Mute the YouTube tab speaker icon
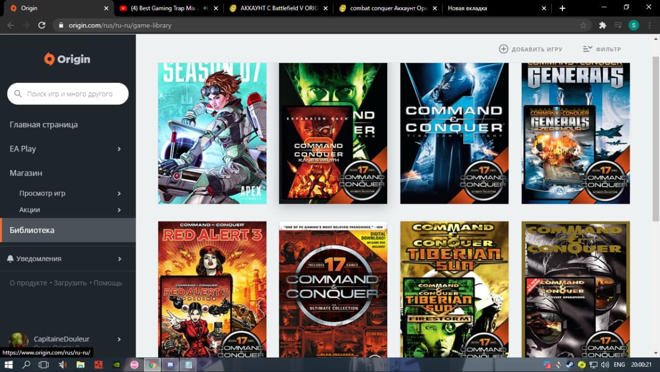This screenshot has height=372, width=660. click(206, 8)
